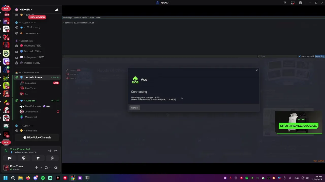Jump to the 1 New Mention badge

(37, 17)
